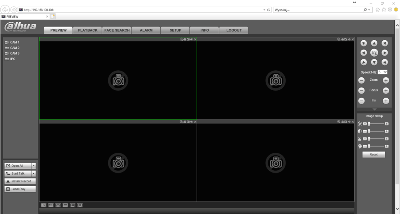Click the Local Play button
Viewport: 400px width, 214px height.
coord(20,189)
